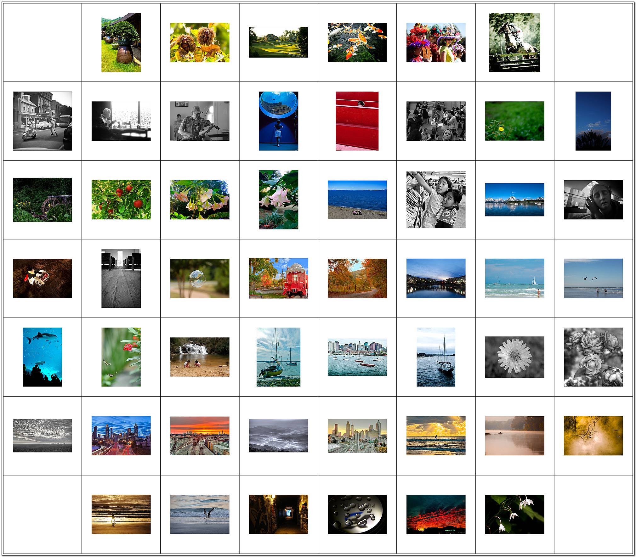Open the city skyline harbor photo
636x557 pixels.
click(357, 357)
